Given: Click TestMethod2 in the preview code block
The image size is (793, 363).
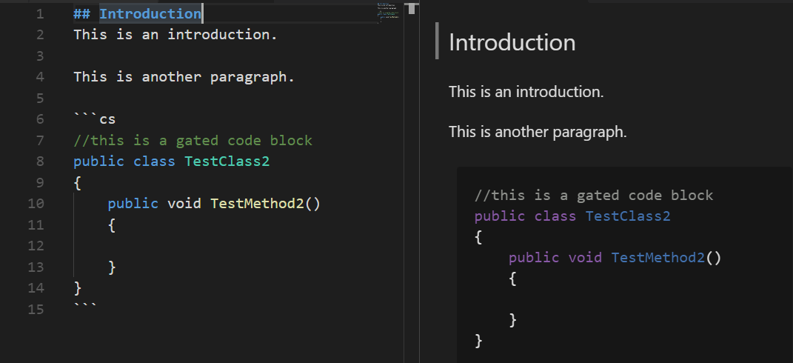Looking at the screenshot, I should [657, 257].
